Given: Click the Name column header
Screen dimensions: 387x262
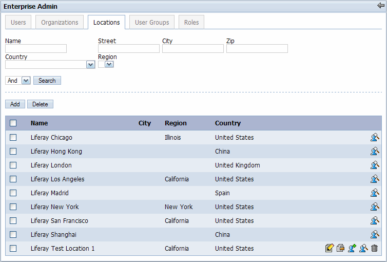Looking at the screenshot, I should (x=39, y=123).
